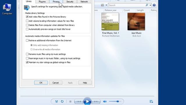Open the Privacy tab
Viewport: 186px width, 105px height.
56,1
